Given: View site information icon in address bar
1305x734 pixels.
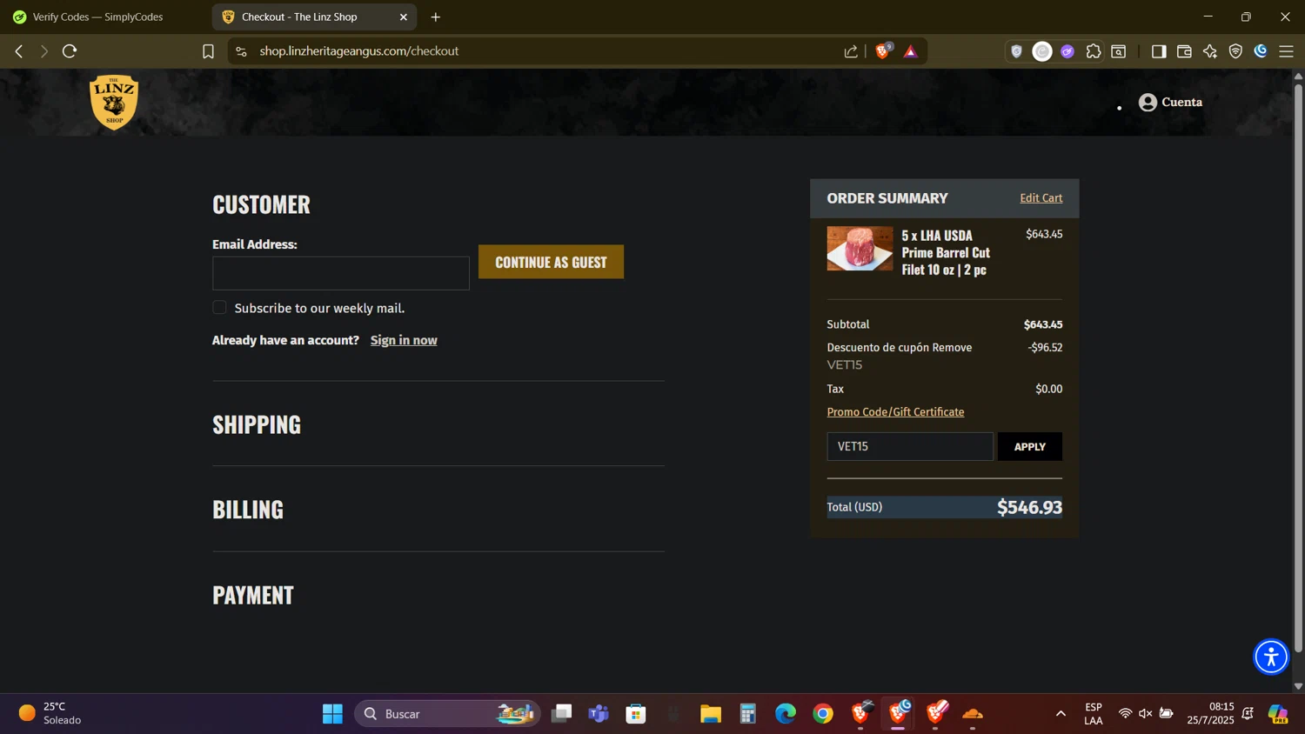Looking at the screenshot, I should tap(242, 51).
